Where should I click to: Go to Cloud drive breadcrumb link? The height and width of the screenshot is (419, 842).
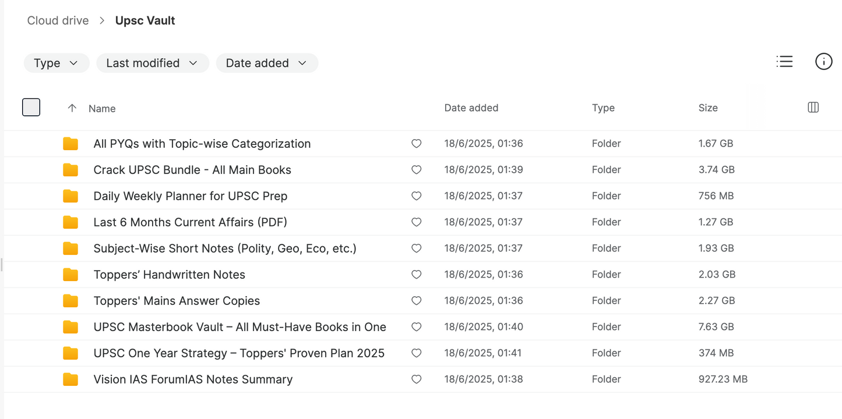(58, 20)
